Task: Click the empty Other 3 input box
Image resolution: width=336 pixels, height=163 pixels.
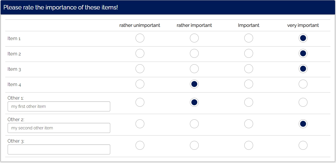Action: 59,149
